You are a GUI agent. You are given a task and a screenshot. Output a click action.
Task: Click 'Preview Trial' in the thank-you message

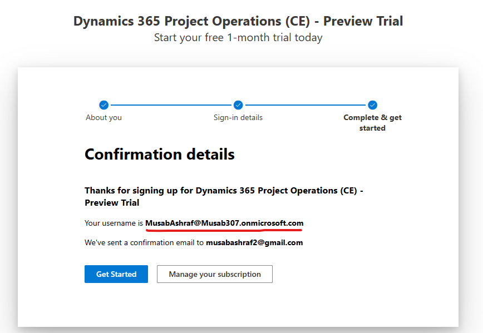[x=112, y=203]
